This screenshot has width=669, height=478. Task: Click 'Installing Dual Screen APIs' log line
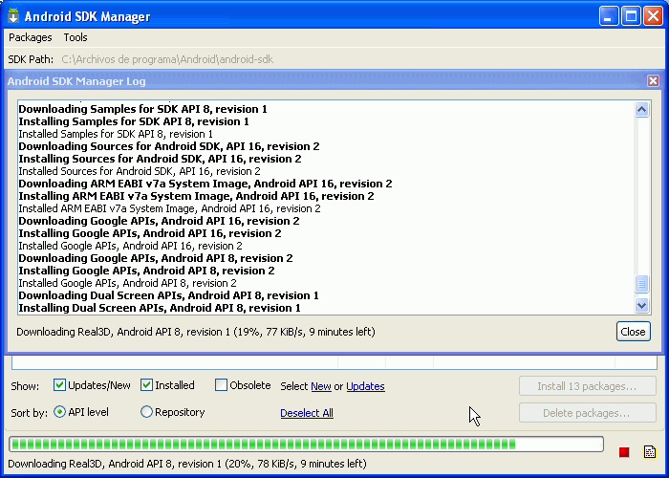coord(160,307)
